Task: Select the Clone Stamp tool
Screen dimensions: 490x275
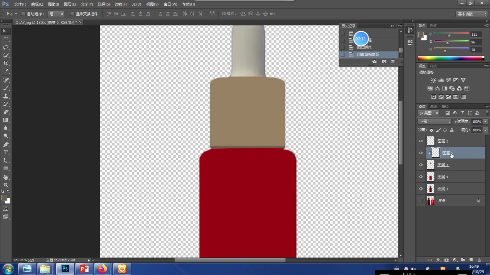Action: pyautogui.click(x=6, y=96)
